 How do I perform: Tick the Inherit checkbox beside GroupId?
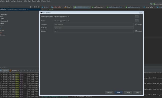coord(136,24)
